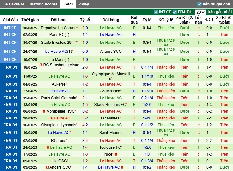Click the Thời gian column header

(30, 20)
